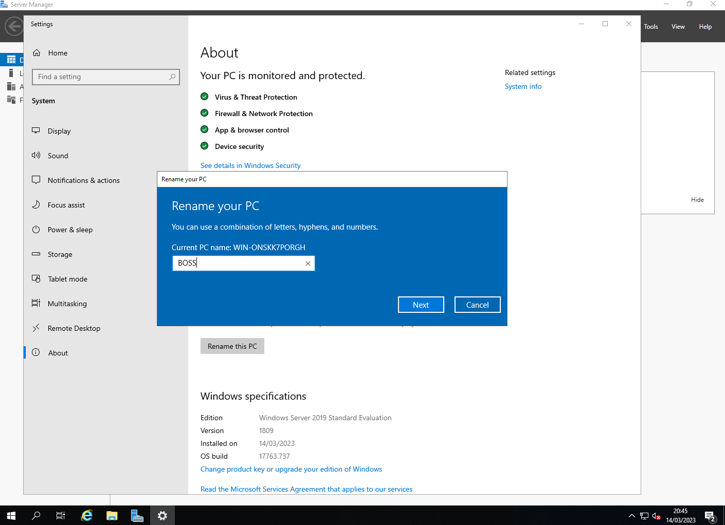This screenshot has width=725, height=525.
Task: Clear the PC name text field
Action: 308,264
